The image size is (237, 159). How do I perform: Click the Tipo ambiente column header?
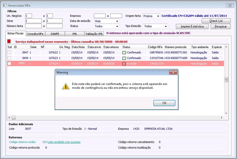point(200,47)
